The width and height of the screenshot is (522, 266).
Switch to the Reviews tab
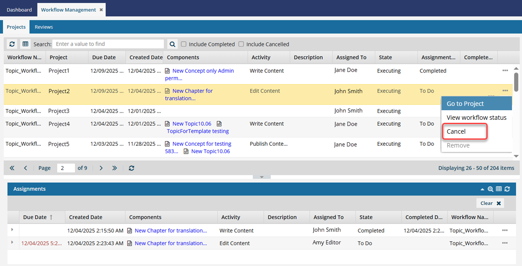[x=44, y=27]
